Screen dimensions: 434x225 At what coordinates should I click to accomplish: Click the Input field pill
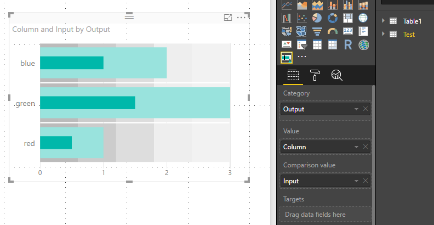coord(325,181)
